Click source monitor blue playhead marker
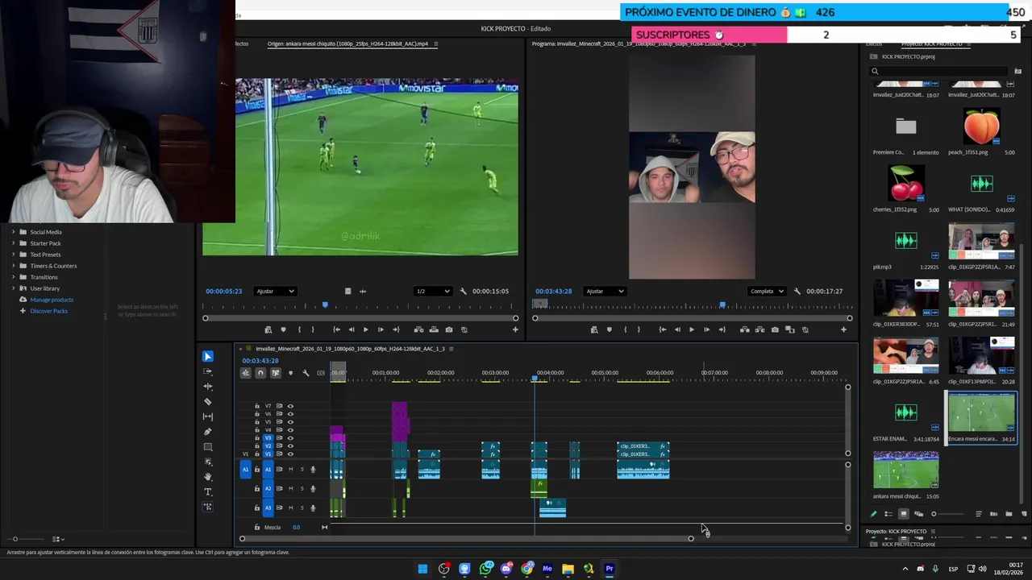Viewport: 1032px width, 580px height. pyautogui.click(x=325, y=305)
